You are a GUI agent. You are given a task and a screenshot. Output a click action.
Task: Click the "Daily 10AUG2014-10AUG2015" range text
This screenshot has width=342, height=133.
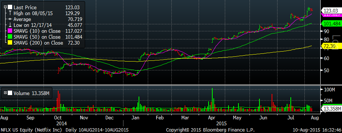pyautogui.click(x=97, y=130)
